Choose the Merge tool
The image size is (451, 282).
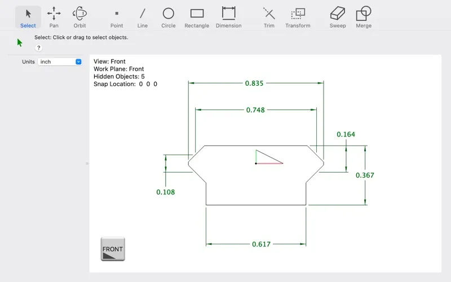[364, 17]
